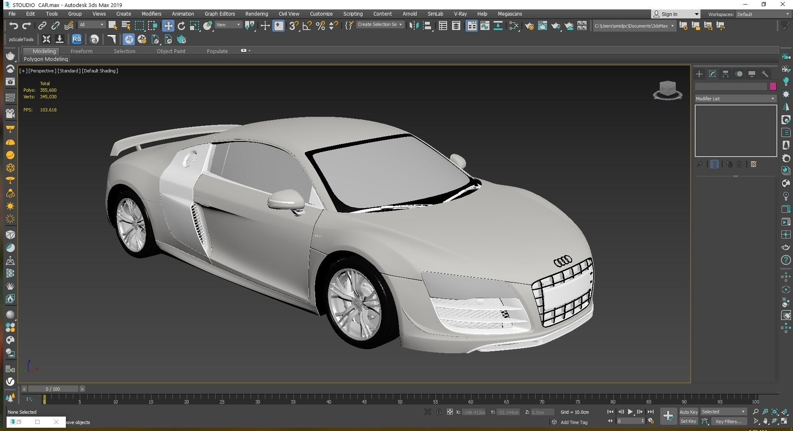Toggle Percent Snap on the toolbar
The width and height of the screenshot is (793, 431).
pos(320,26)
